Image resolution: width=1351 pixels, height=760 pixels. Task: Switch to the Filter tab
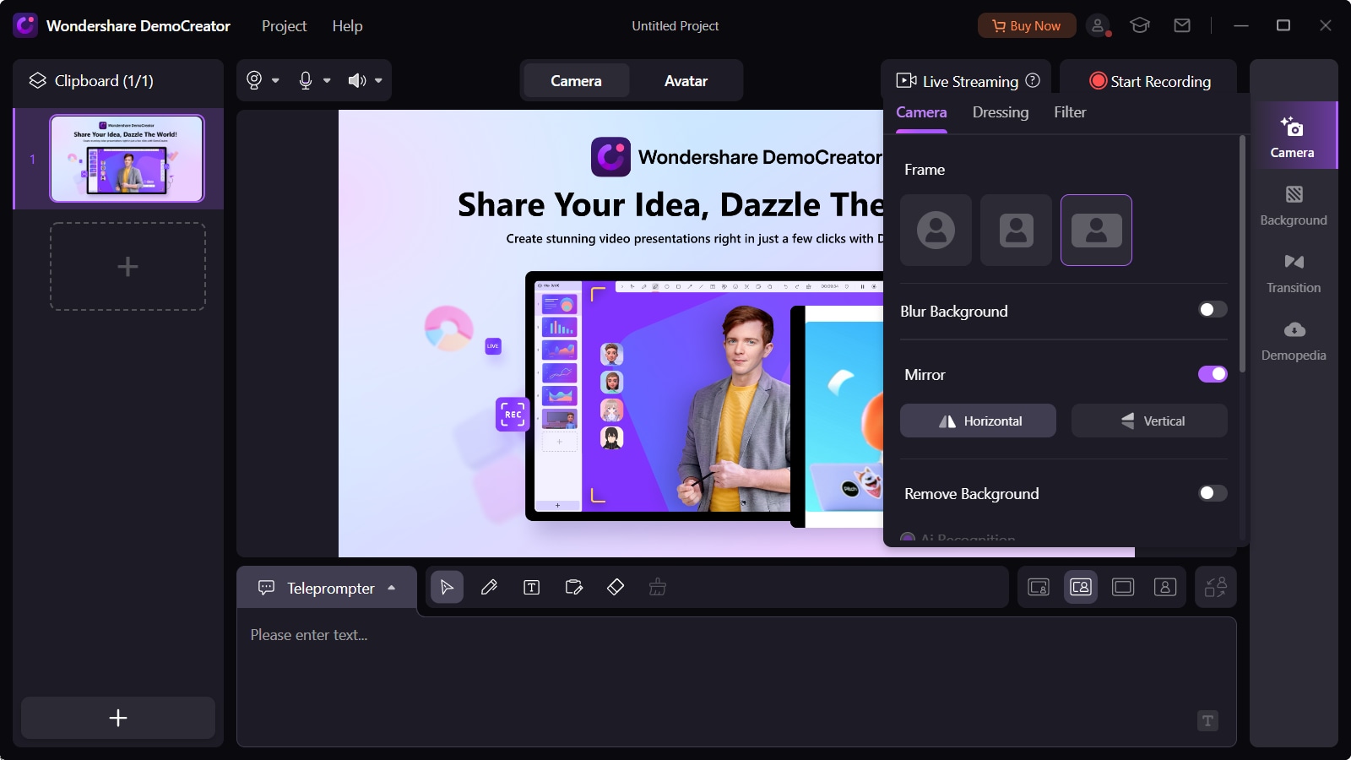click(1070, 112)
